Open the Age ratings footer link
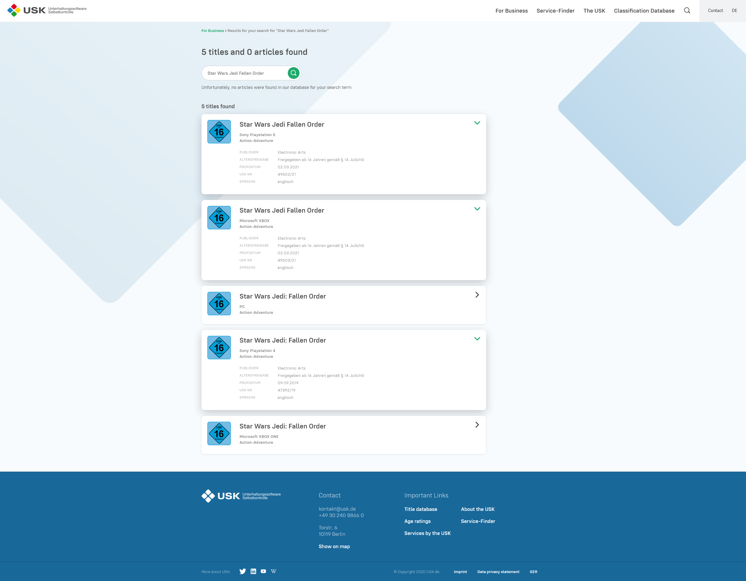The image size is (746, 581). [417, 521]
